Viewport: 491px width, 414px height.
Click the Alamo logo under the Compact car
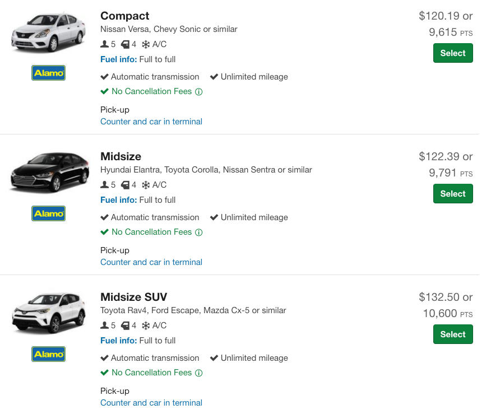[49, 73]
